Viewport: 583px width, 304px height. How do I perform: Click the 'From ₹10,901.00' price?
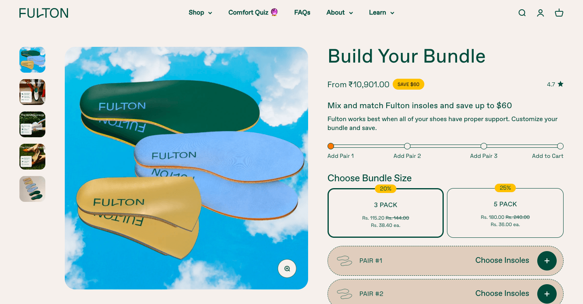[358, 84]
